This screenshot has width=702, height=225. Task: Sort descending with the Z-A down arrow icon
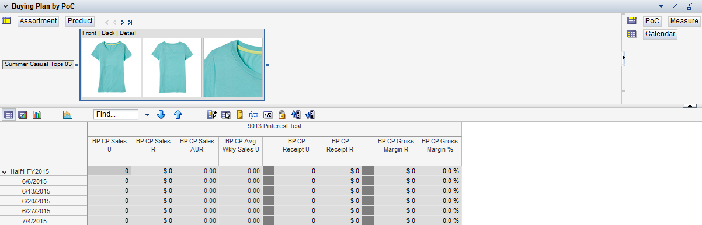(310, 115)
